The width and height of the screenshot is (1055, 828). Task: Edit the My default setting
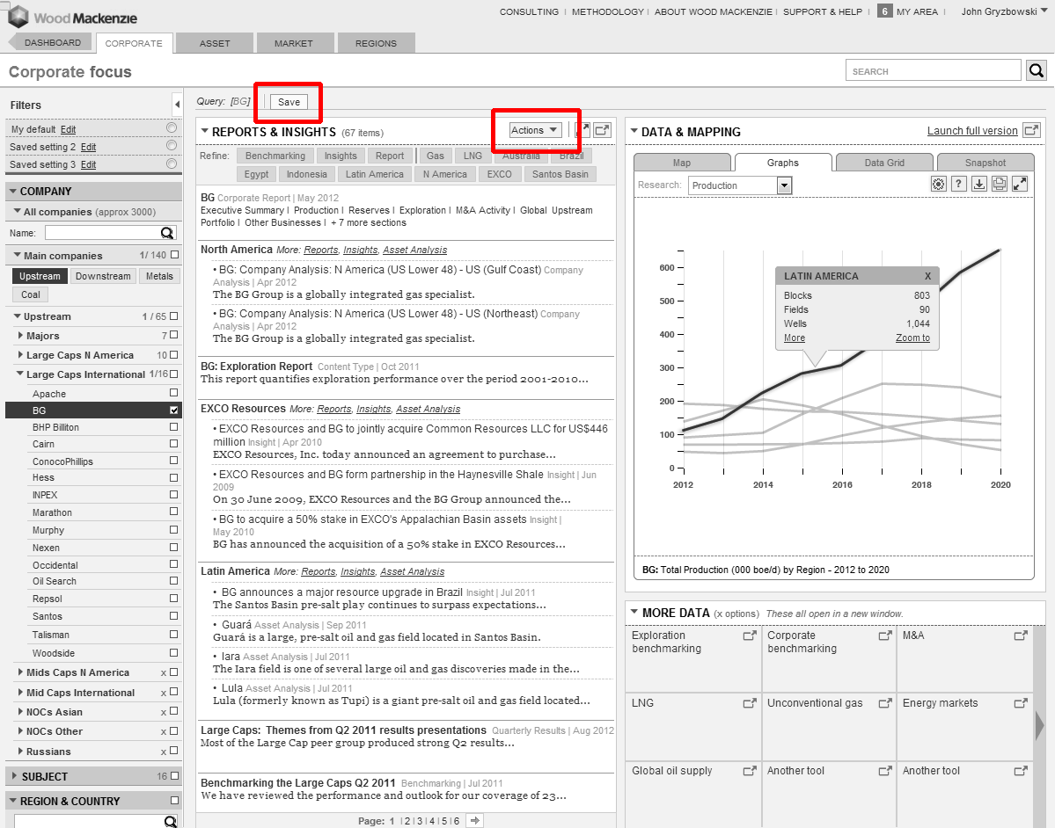point(68,129)
